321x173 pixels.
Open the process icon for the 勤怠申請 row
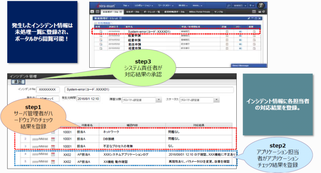(101, 44)
